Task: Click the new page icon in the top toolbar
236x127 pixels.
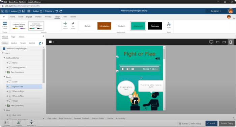Action: point(3,11)
